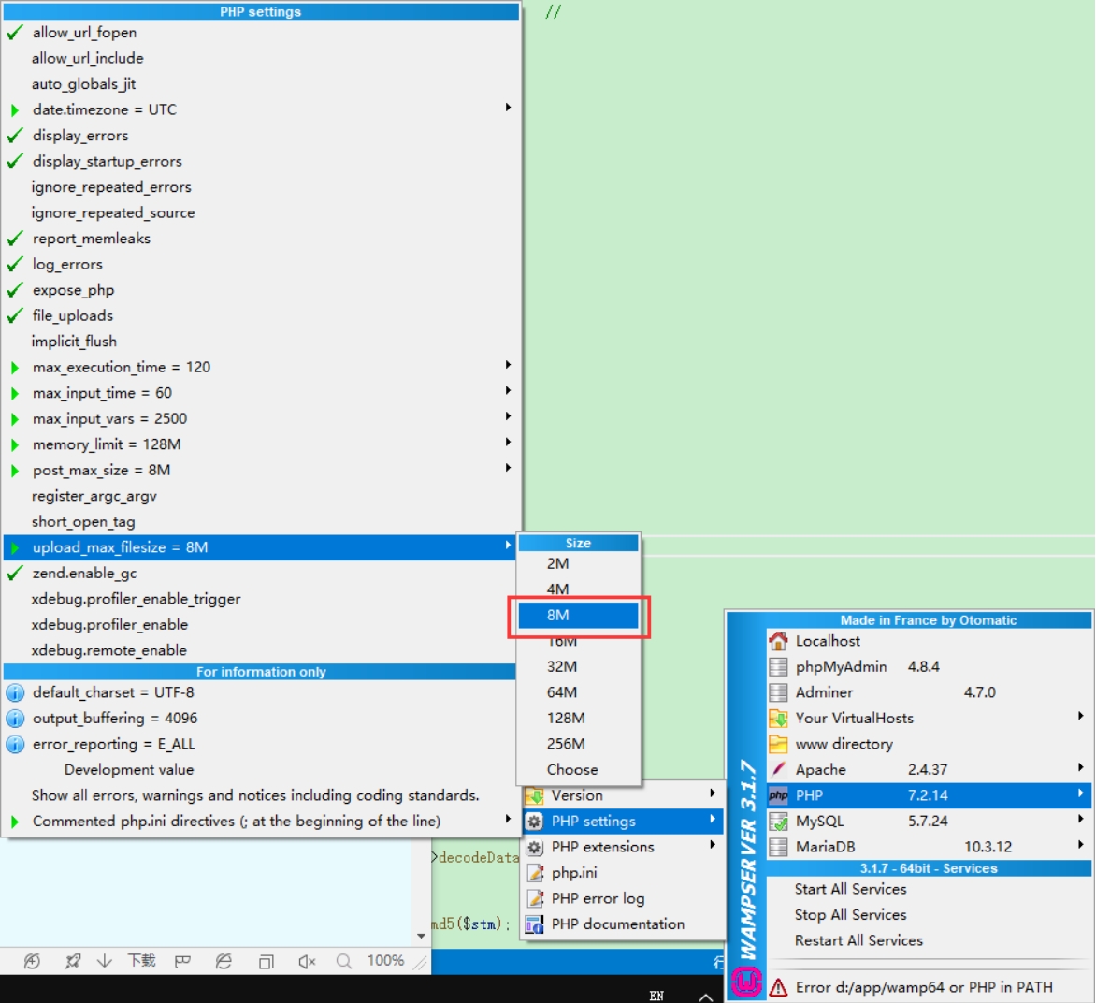This screenshot has width=1096, height=1004.
Task: Click mute speaker icon in browser status bar
Action: pos(307,961)
